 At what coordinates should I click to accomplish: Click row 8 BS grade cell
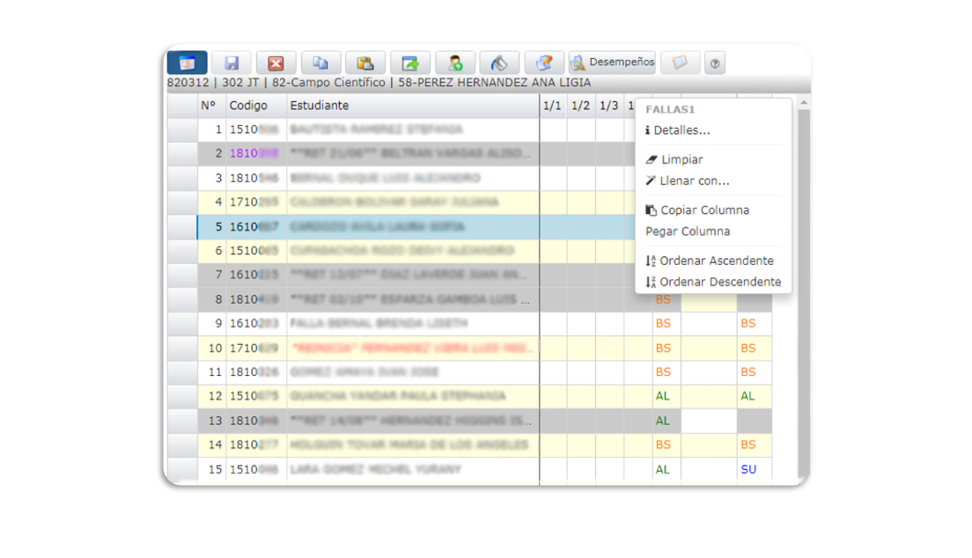(x=666, y=299)
